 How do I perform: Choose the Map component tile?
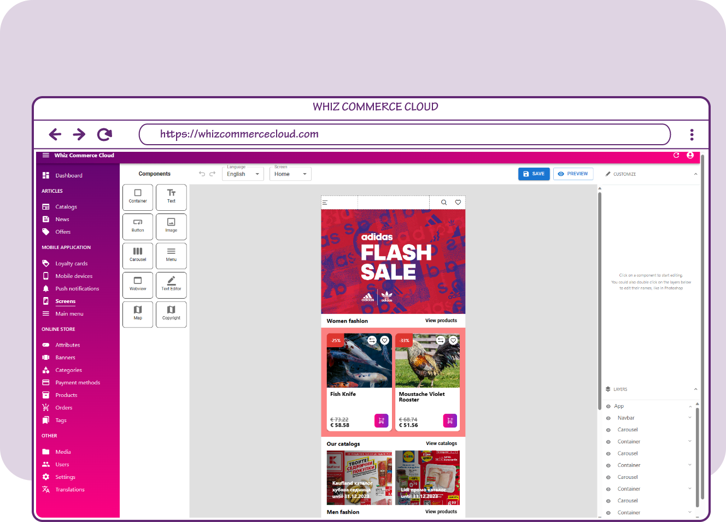click(138, 313)
